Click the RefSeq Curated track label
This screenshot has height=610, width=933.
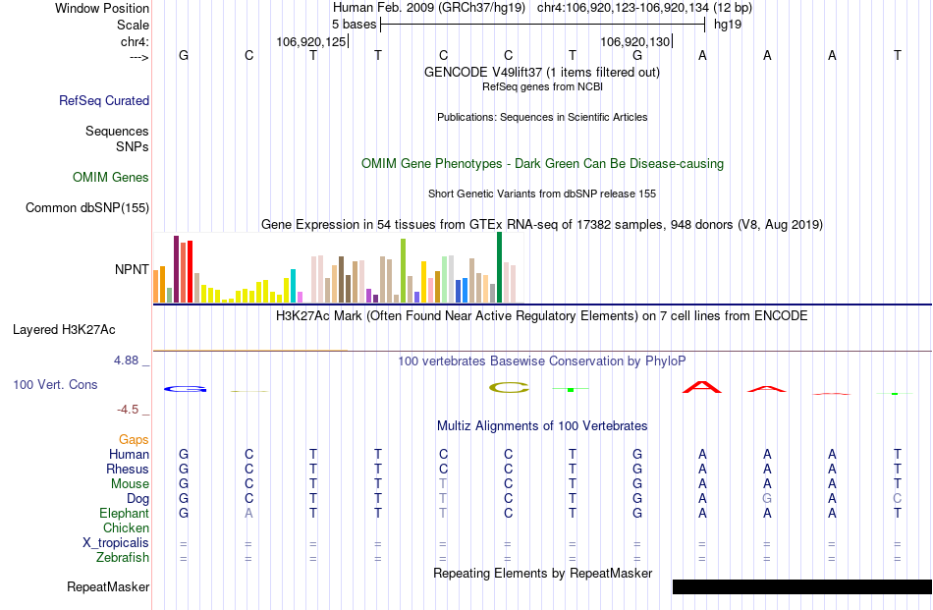[104, 100]
